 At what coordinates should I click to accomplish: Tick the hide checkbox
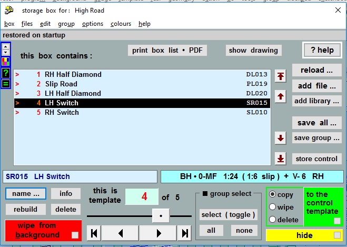click(x=336, y=235)
